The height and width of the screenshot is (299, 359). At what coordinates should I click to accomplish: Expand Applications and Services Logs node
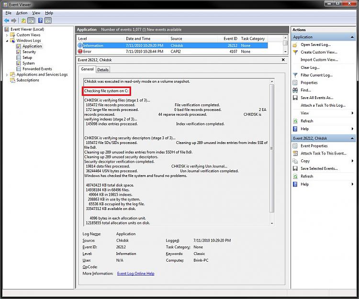(7, 75)
